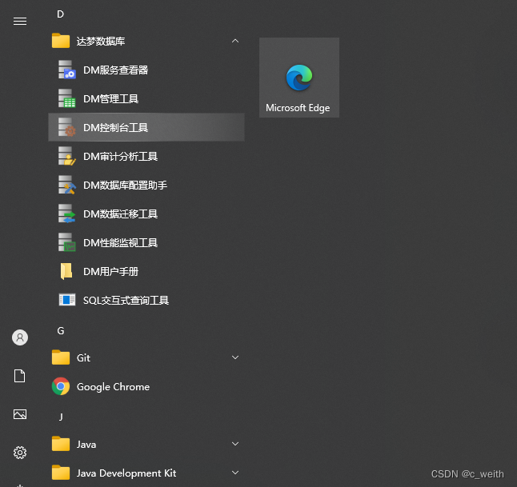The image size is (517, 487).
Task: Open the Start hamburger menu
Action: 20,21
